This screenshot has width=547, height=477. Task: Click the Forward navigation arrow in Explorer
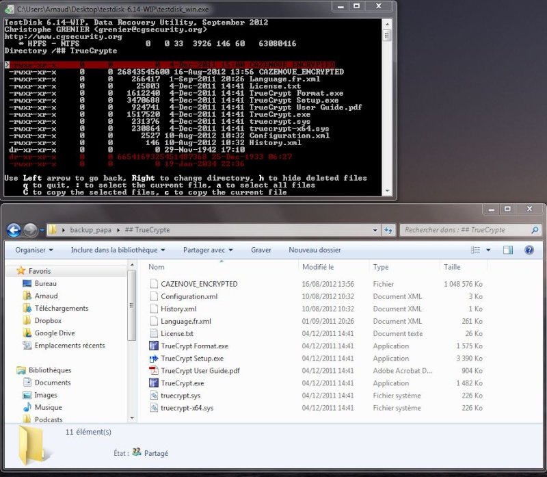pyautogui.click(x=30, y=230)
